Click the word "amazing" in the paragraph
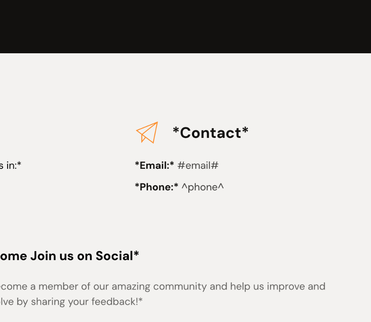The width and height of the screenshot is (371, 322). point(131,286)
